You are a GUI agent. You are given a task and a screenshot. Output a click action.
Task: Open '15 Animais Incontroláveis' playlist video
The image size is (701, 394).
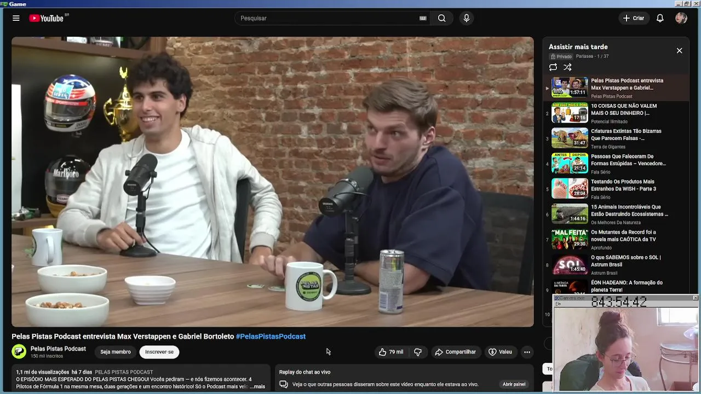[x=616, y=214]
